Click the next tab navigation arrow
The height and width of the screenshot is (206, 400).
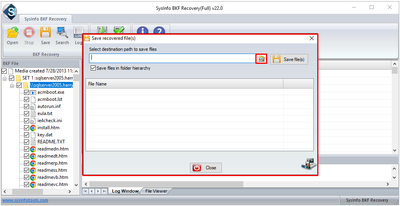(x=98, y=191)
